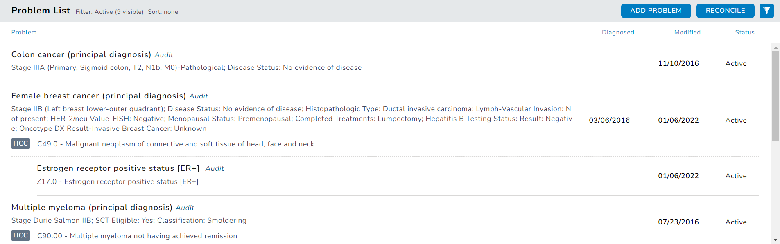
Task: Open the filter funnel icon
Action: click(x=766, y=11)
